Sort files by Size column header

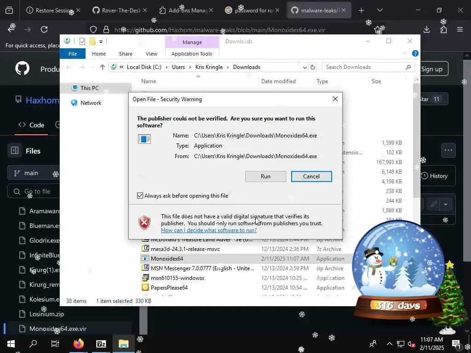376,81
